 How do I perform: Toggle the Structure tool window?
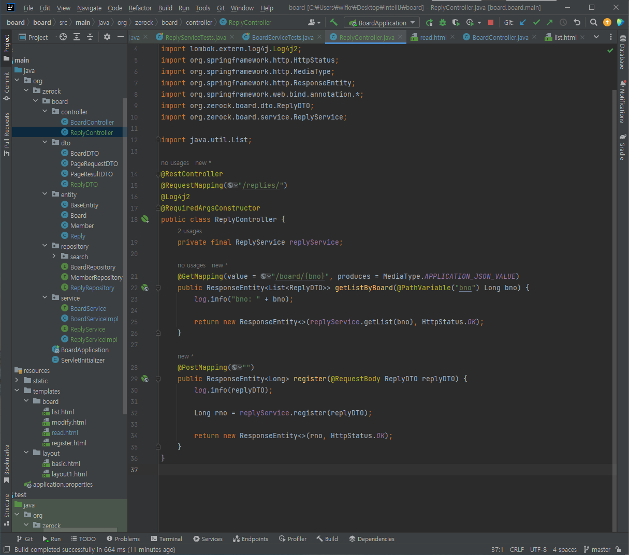tap(6, 509)
